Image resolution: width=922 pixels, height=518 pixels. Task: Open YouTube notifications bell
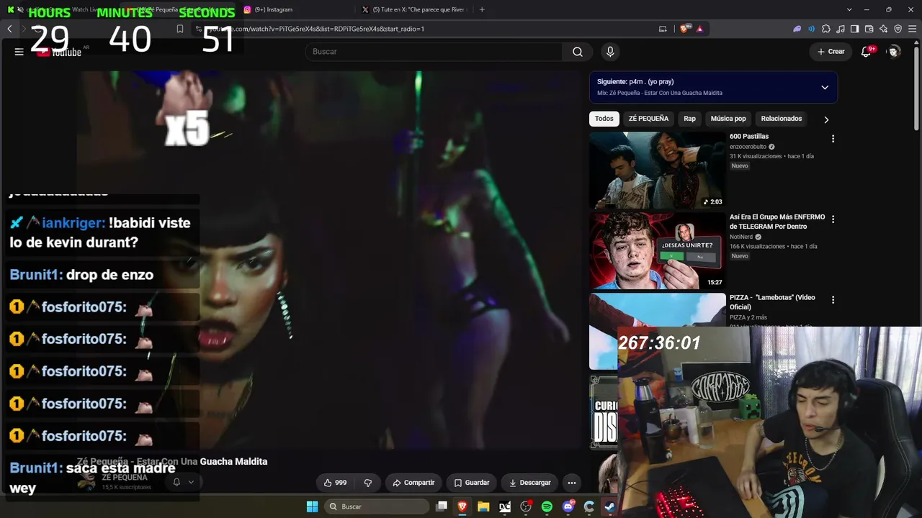867,52
